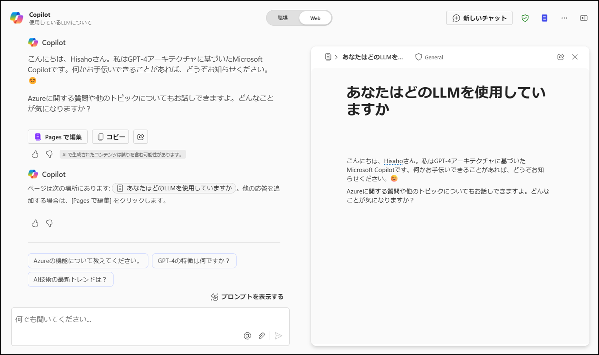Viewport: 599px width, 355px height.
Task: Click the Copilot avatar of first response
Action: coord(33,42)
